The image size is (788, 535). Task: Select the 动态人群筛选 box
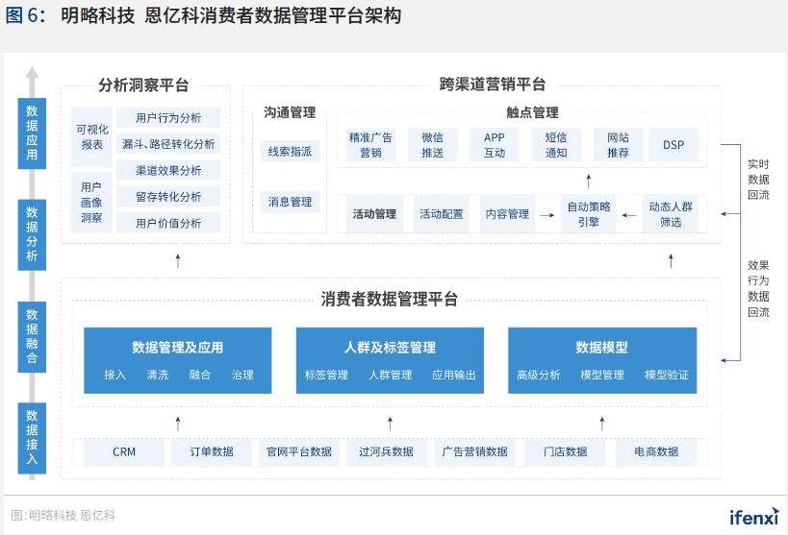pyautogui.click(x=671, y=213)
